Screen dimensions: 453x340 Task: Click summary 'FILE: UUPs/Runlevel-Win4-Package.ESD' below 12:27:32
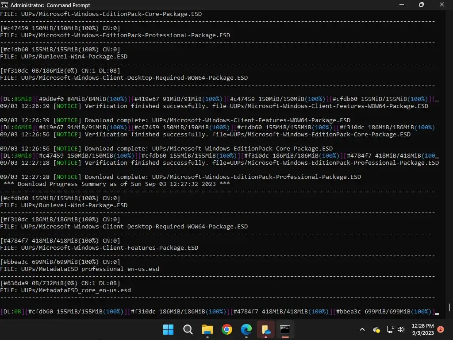[x=64, y=205]
